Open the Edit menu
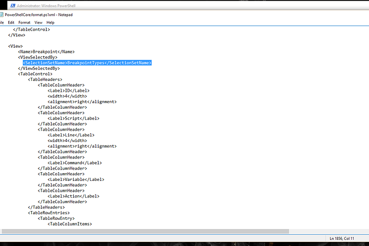369x246 pixels. point(11,23)
